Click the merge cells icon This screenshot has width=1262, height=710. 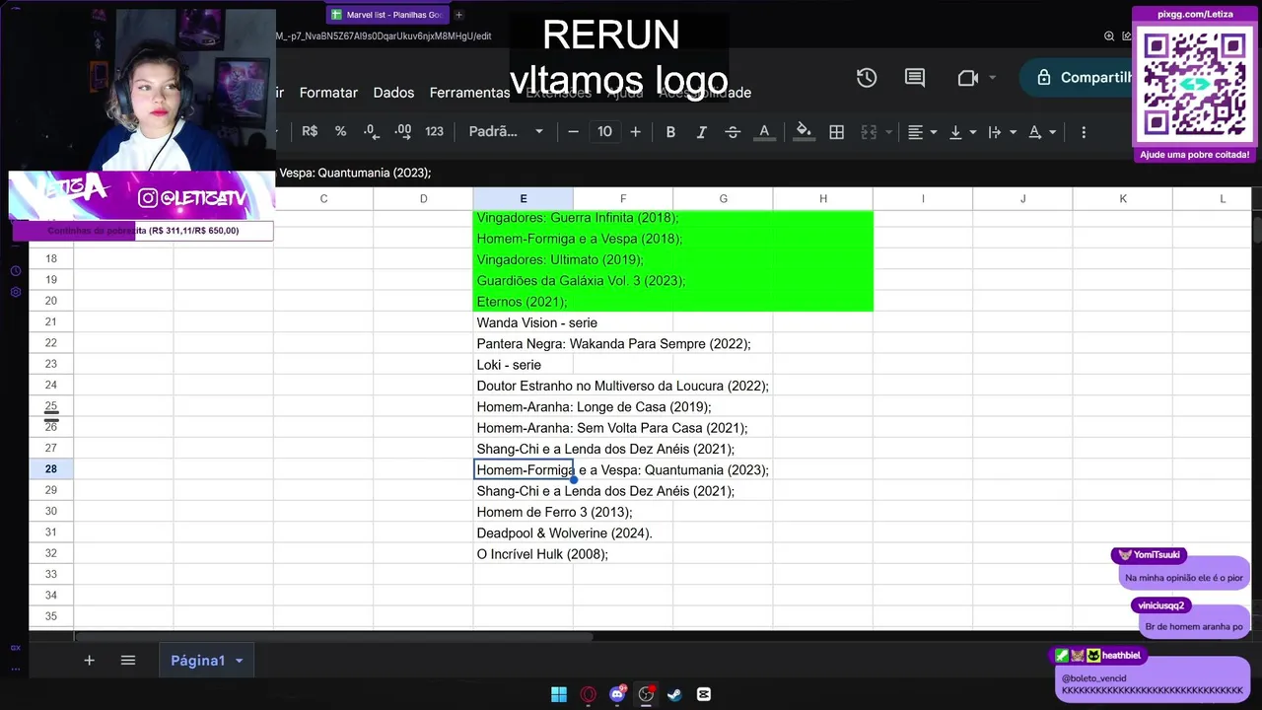[x=869, y=131]
